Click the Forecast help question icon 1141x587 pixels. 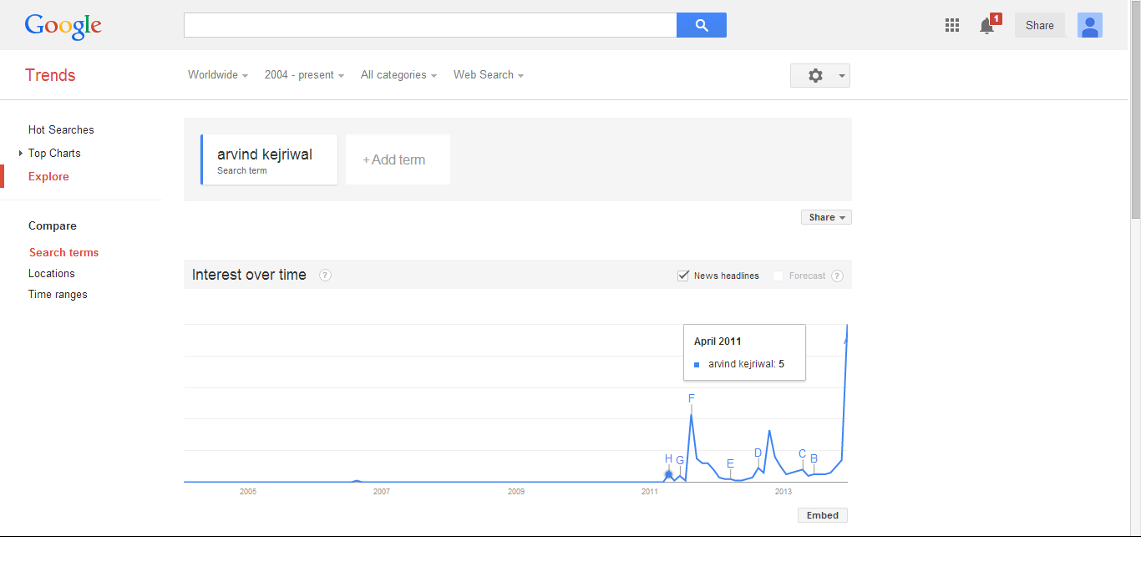(x=837, y=276)
